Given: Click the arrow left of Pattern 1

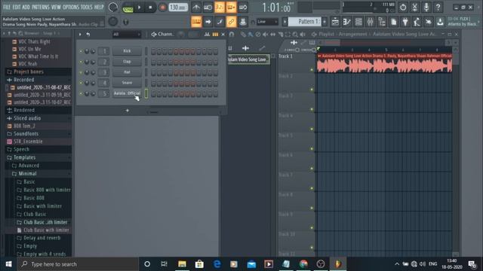Looking at the screenshot, I should [x=285, y=22].
